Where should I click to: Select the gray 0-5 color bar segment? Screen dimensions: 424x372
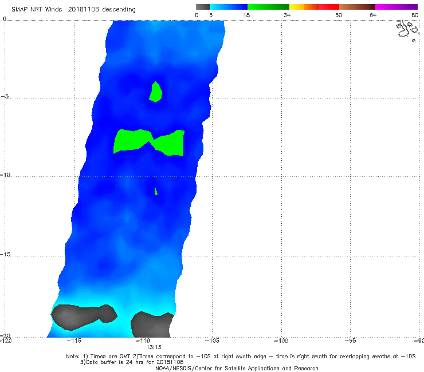(x=203, y=7)
